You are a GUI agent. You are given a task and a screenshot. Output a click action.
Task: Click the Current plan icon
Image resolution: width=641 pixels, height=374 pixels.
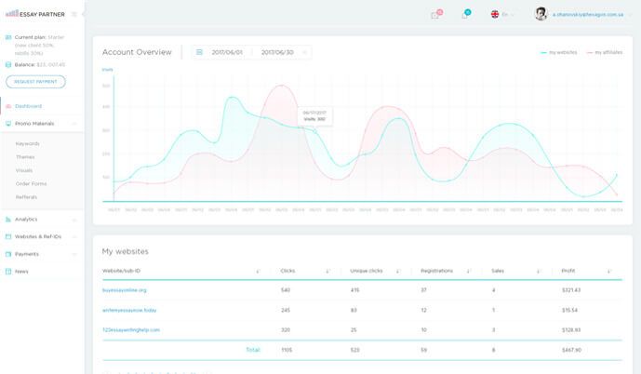click(8, 37)
